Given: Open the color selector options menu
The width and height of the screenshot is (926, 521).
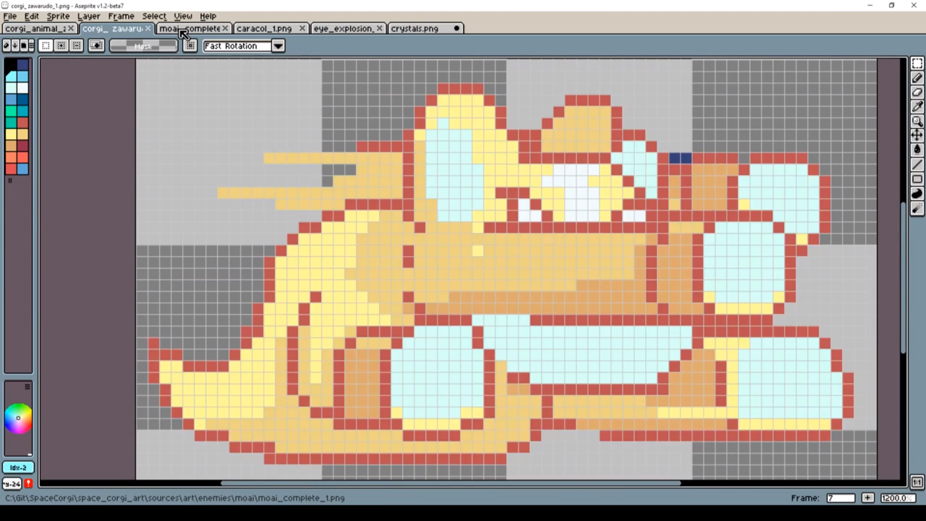Looking at the screenshot, I should point(27,386).
